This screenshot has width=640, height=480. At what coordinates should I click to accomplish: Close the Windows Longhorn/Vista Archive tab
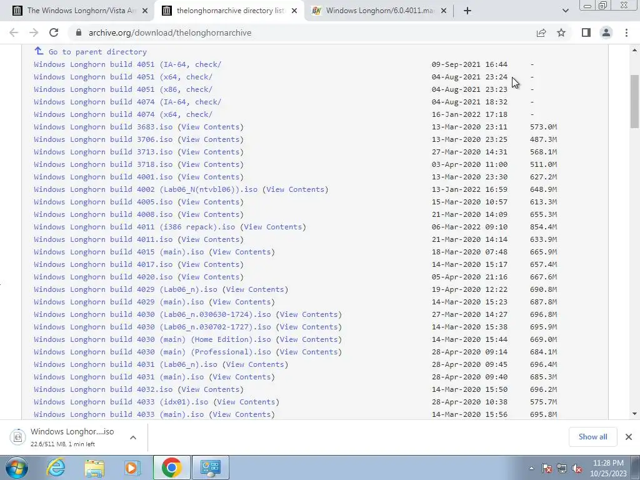pos(145,11)
